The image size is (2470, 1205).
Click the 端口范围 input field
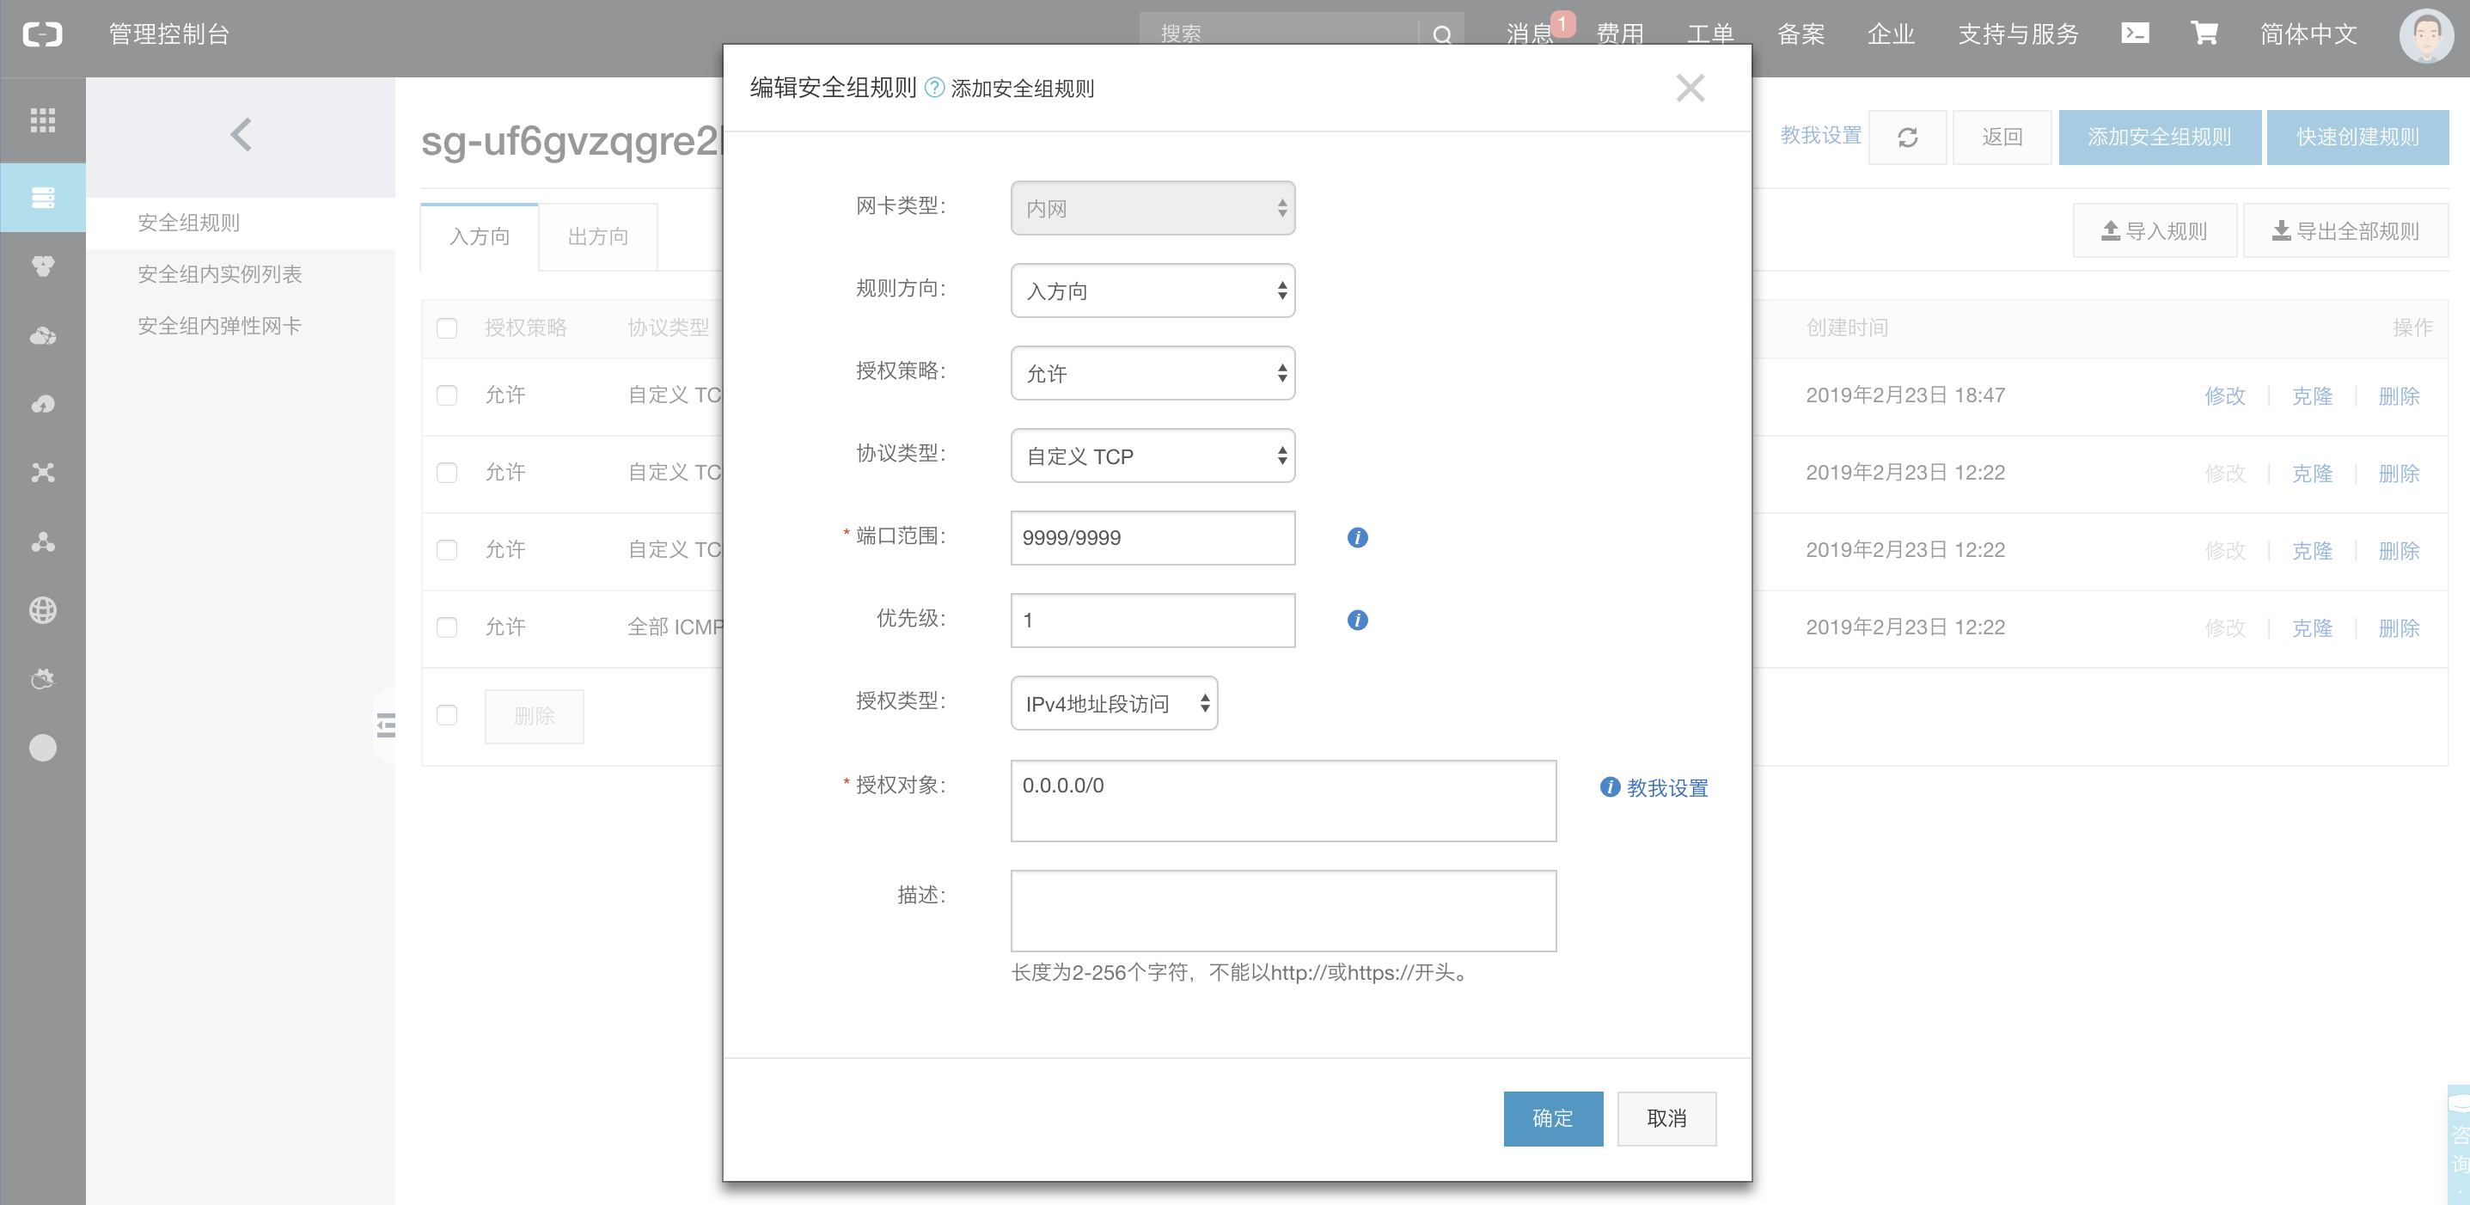(1152, 538)
